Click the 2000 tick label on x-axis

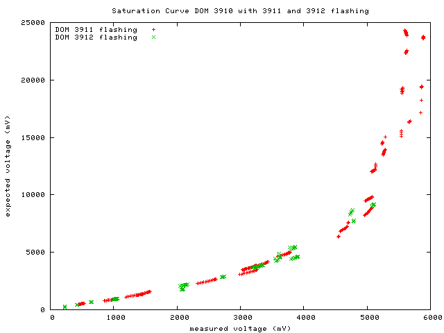point(178,318)
